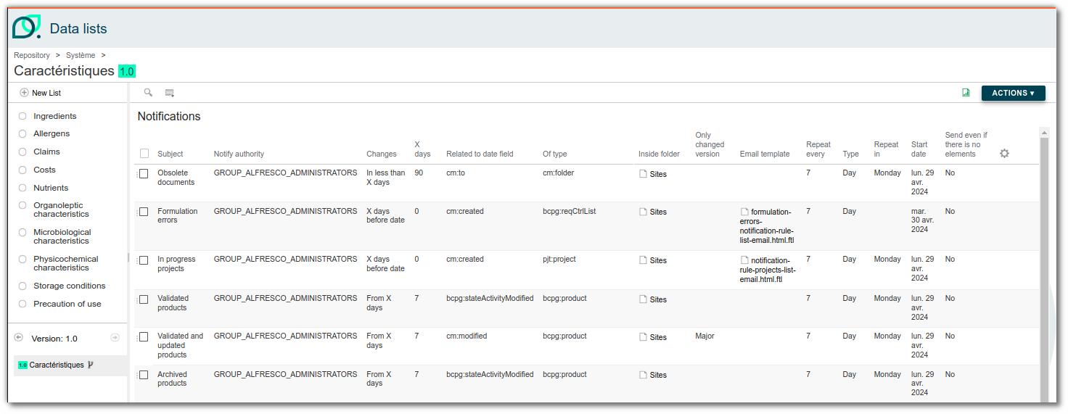Click the Système breadcrumb link
This screenshot has height=414, width=1068.
(81, 55)
